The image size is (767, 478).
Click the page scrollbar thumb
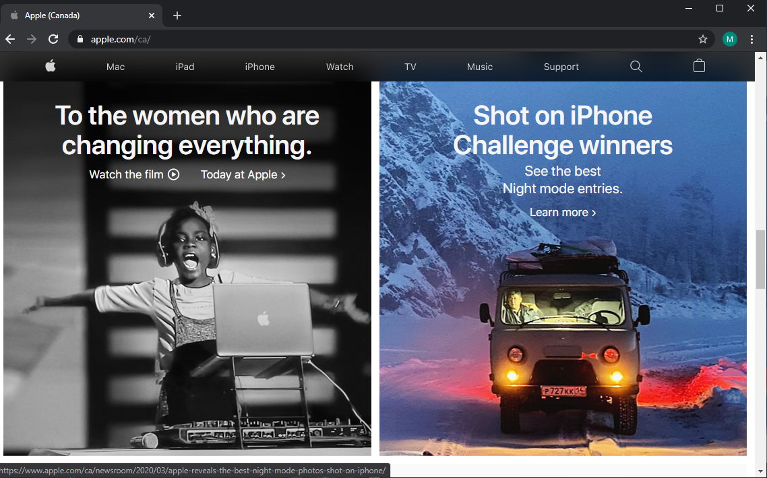(x=760, y=259)
